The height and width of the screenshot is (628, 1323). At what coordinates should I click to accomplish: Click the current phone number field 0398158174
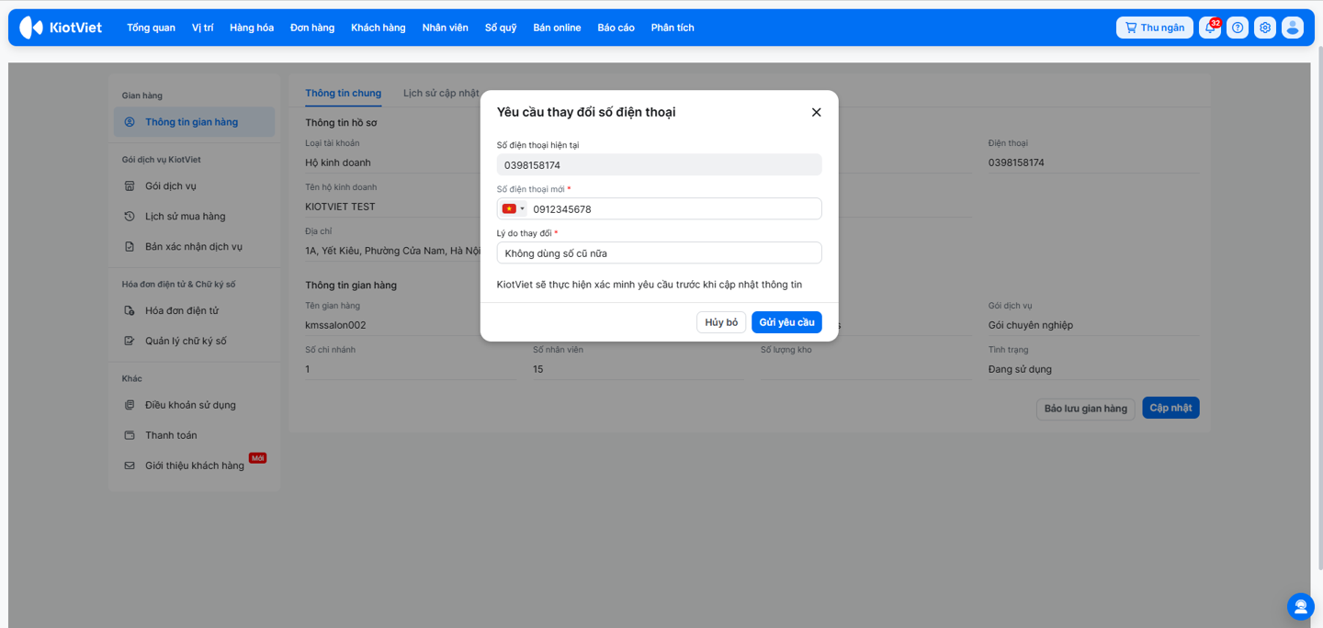click(659, 164)
